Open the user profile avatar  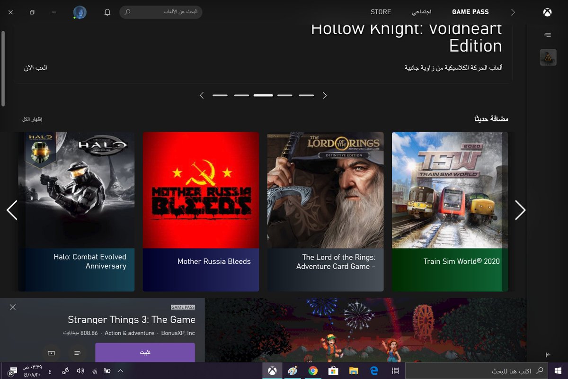(80, 12)
